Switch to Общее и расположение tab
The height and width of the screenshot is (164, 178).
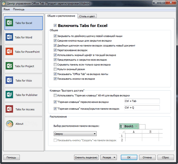tap(61, 16)
